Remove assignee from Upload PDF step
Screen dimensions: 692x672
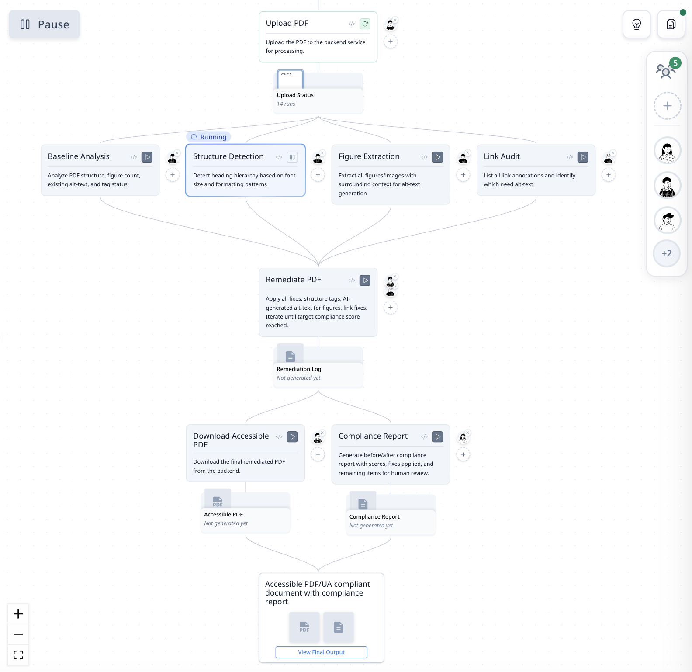[395, 20]
